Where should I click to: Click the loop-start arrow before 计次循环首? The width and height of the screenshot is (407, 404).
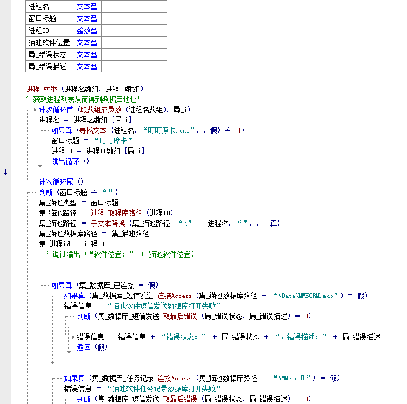pyautogui.click(x=34, y=110)
